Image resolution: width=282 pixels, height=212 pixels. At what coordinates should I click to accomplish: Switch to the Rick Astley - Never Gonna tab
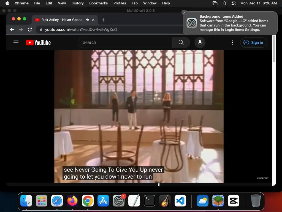[62, 20]
